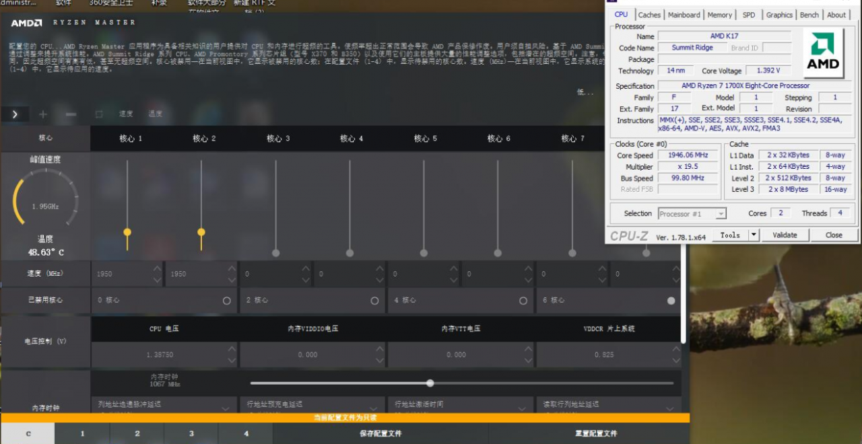Switch to profile tab C

[x=28, y=434]
